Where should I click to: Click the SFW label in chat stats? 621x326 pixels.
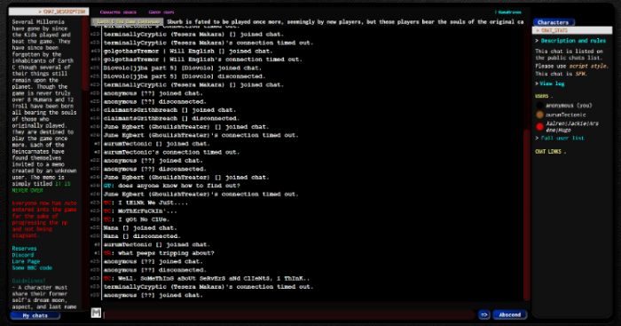580,74
